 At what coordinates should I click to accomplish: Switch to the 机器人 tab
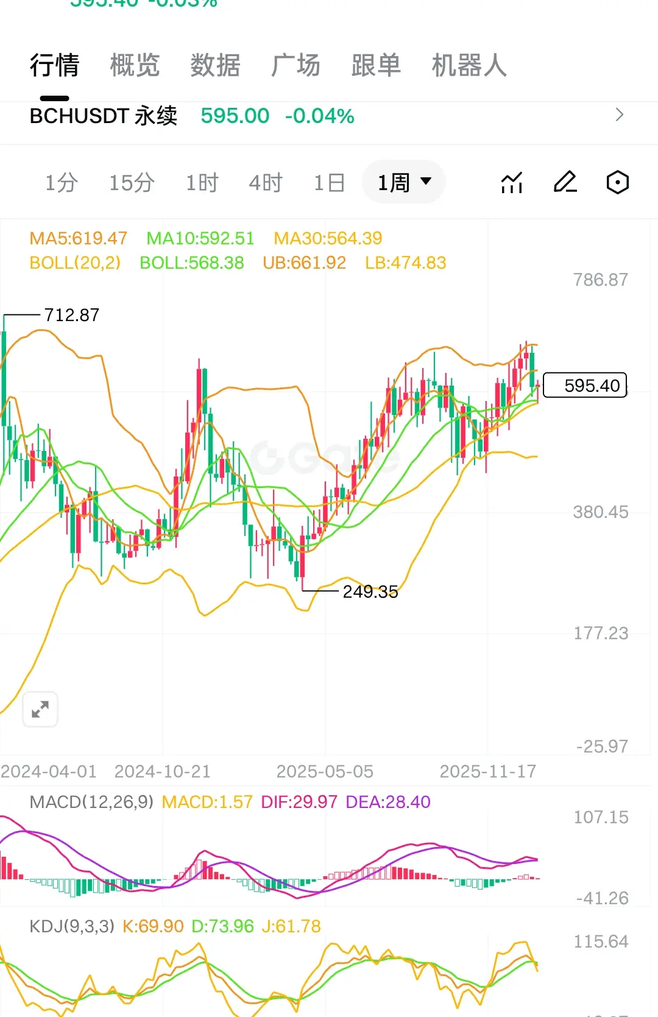click(x=469, y=65)
